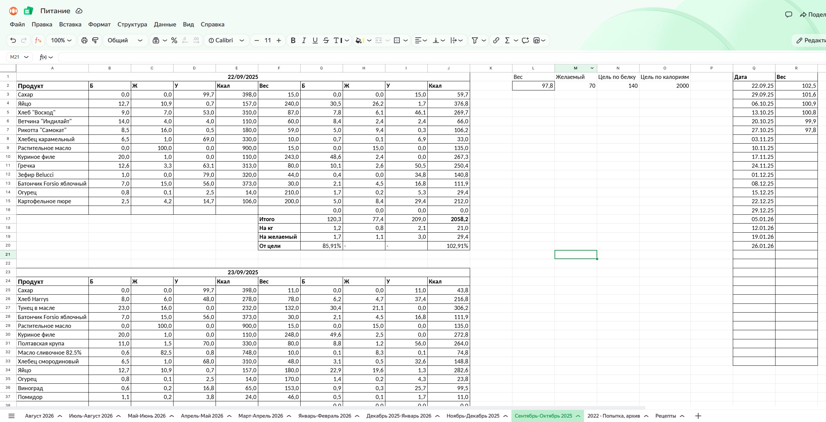This screenshot has height=422, width=826.
Task: Open the orange home logo
Action: (x=13, y=11)
